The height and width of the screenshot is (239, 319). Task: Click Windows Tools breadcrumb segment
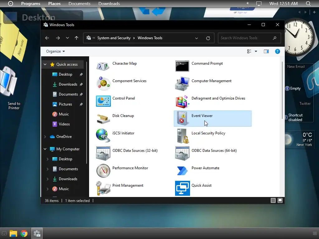click(150, 38)
